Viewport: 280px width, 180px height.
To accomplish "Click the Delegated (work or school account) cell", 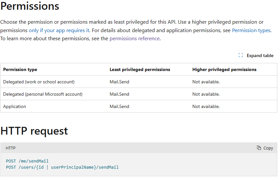I will [39, 82].
